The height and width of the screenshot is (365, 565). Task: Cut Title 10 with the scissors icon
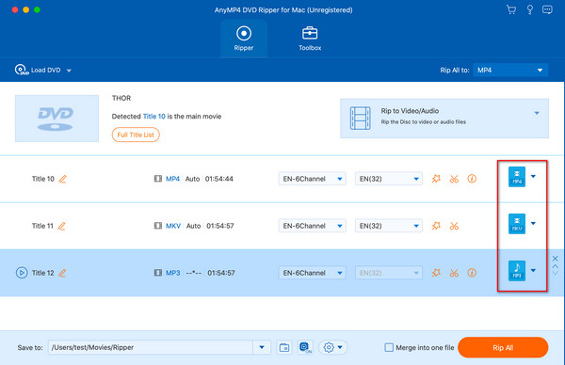(454, 179)
